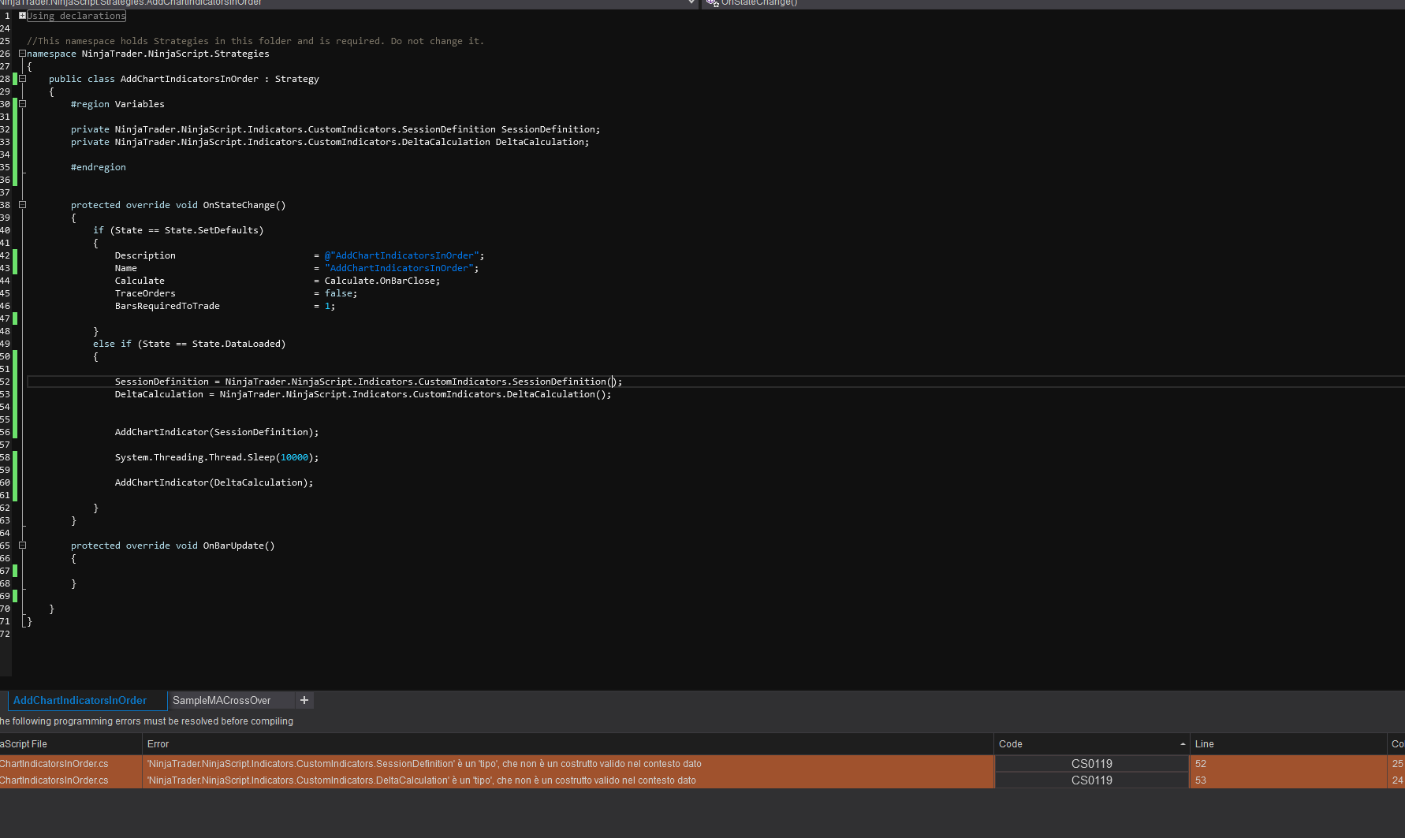The image size is (1405, 838).
Task: Sort errors by the Line column header
Action: tap(1288, 743)
